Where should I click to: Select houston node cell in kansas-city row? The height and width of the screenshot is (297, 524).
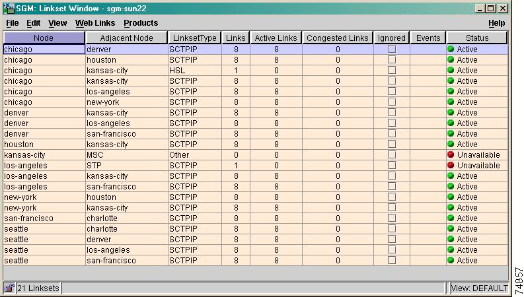[44, 144]
